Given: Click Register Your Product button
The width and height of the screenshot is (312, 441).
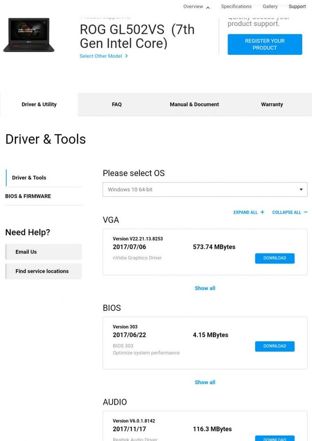Looking at the screenshot, I should 265,45.
